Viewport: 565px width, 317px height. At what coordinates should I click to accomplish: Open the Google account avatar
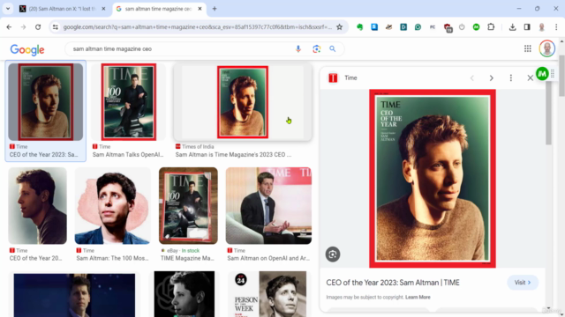(x=547, y=48)
